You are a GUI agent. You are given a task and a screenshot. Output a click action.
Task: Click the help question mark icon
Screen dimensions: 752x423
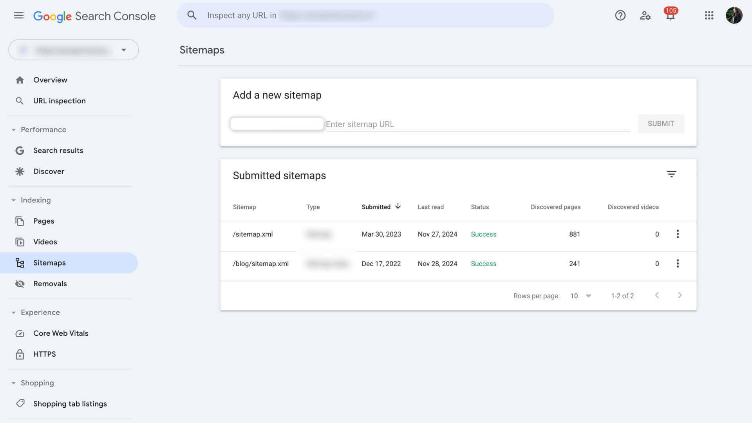coord(620,15)
